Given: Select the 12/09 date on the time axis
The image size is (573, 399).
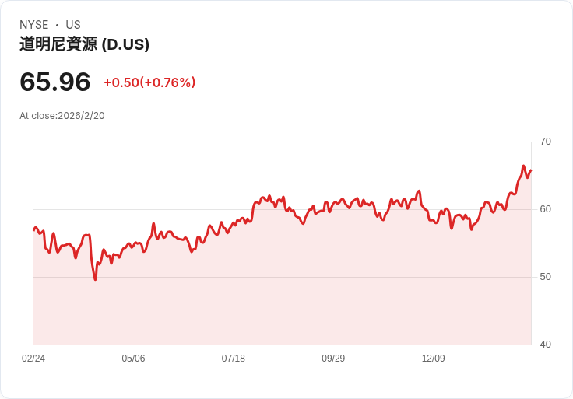Looking at the screenshot, I should pyautogui.click(x=433, y=359).
